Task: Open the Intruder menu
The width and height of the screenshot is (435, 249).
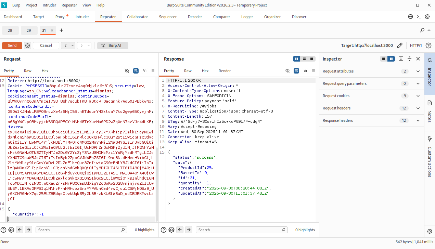Action: point(50,5)
